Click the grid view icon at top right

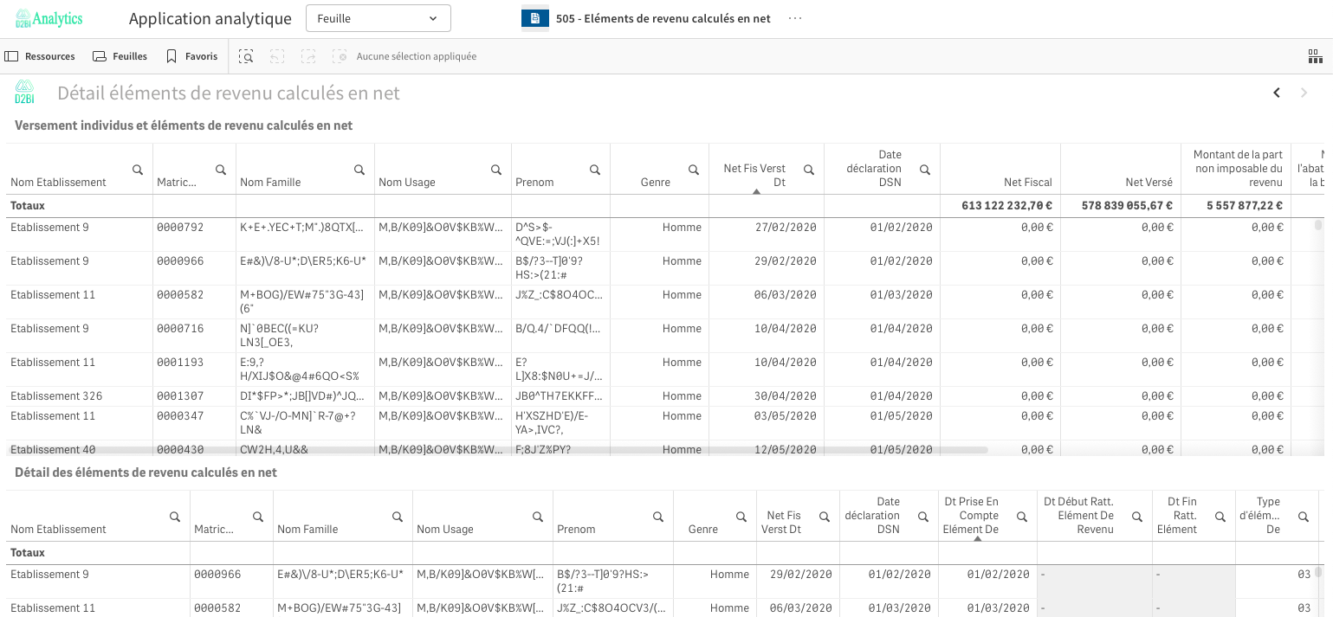point(1315,56)
